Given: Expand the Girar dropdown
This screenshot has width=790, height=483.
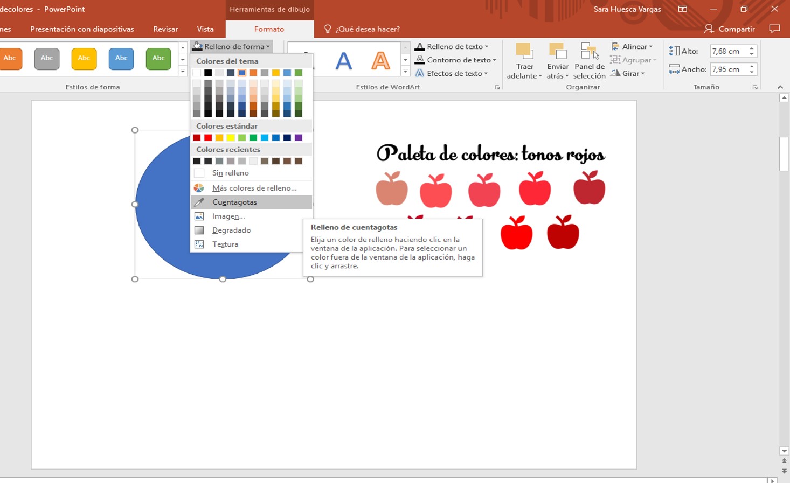Looking at the screenshot, I should tap(629, 73).
